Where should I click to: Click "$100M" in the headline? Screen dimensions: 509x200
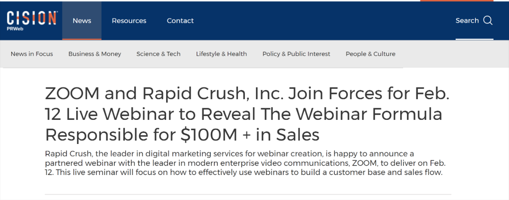pyautogui.click(x=209, y=135)
